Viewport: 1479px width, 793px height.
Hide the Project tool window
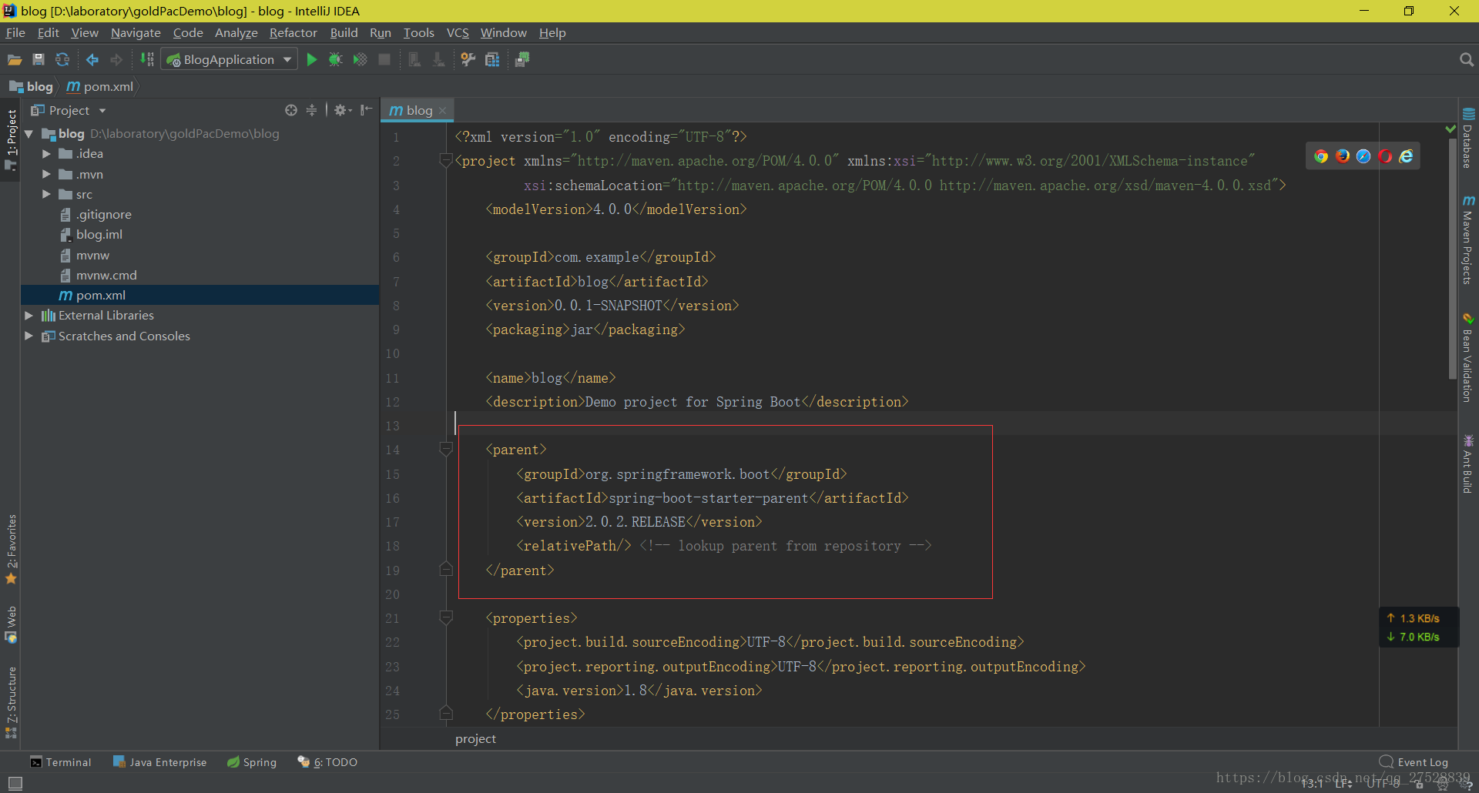(367, 110)
